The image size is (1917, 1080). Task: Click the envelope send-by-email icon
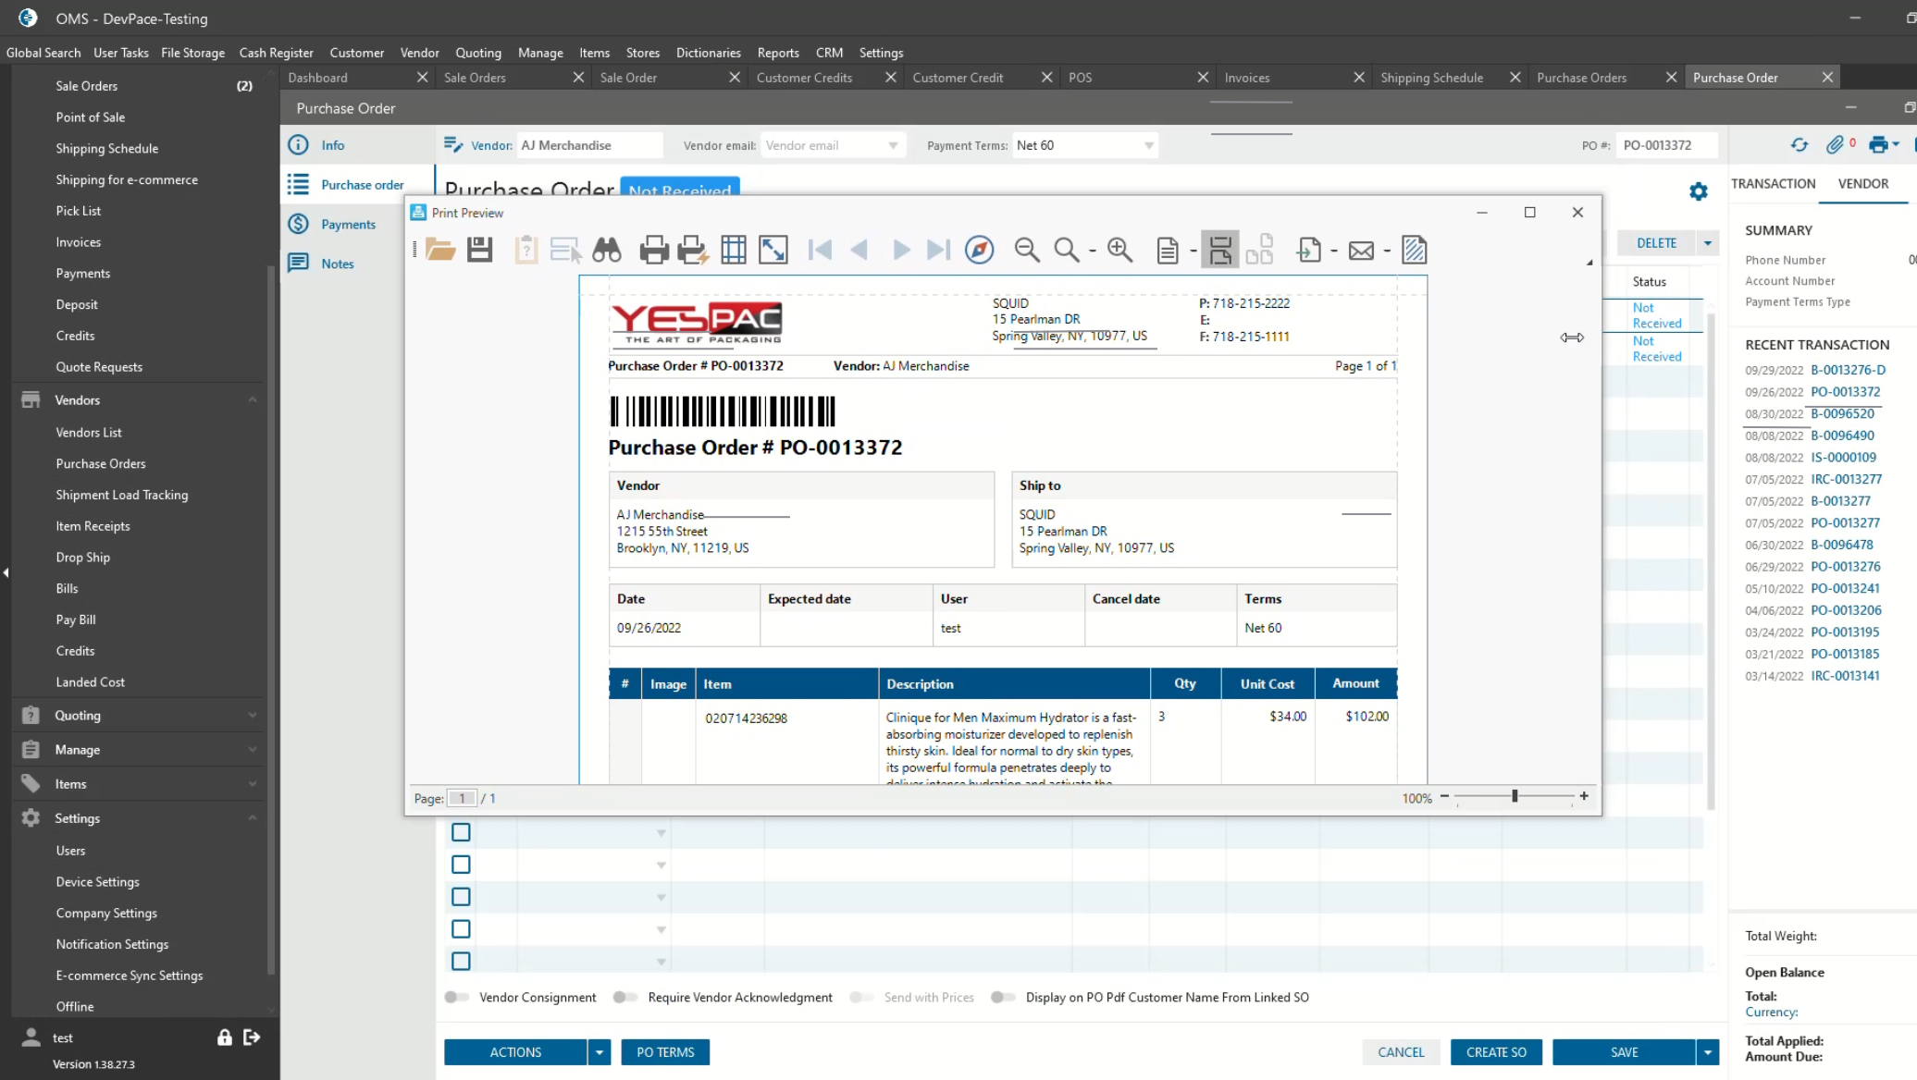(1361, 250)
